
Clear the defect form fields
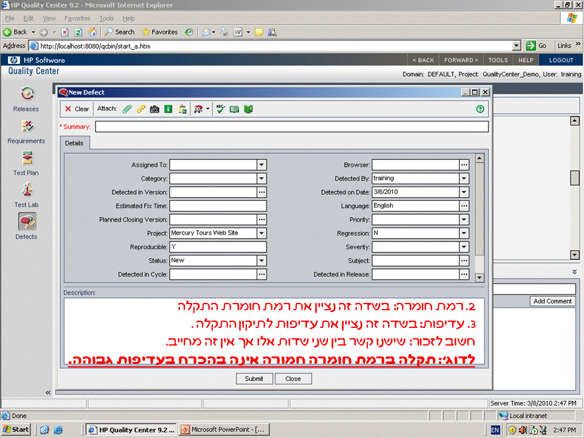(x=77, y=109)
